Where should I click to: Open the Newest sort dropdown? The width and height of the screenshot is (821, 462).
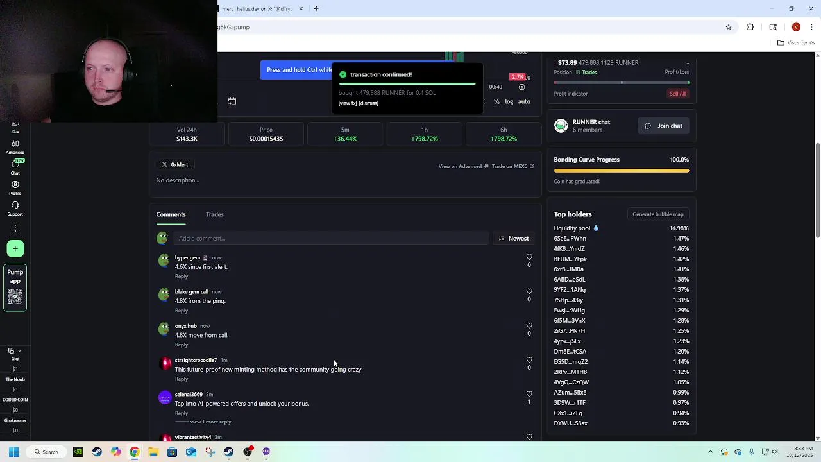(514, 239)
